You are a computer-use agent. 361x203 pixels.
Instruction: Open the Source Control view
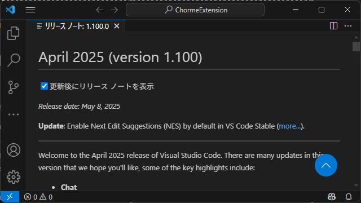[x=14, y=87]
